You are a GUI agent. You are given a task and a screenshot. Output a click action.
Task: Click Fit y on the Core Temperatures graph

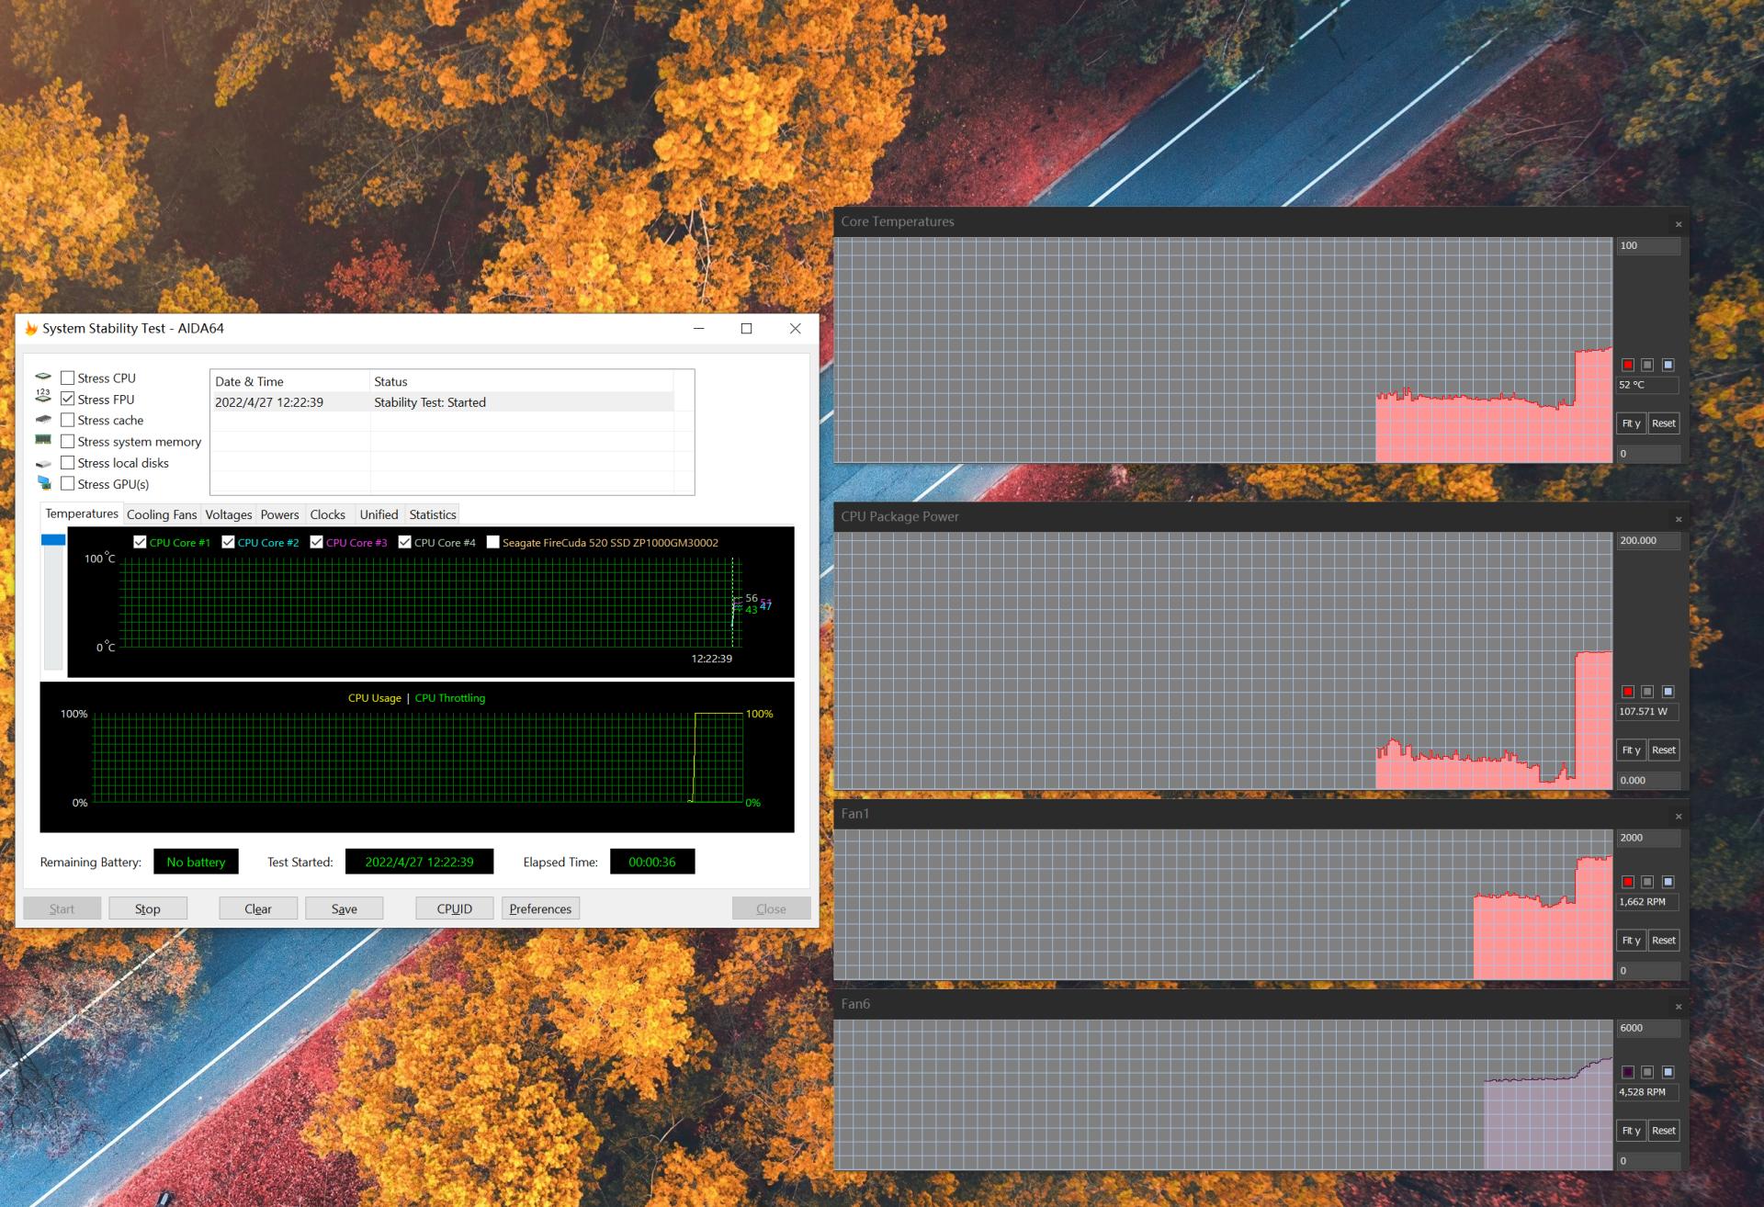pyautogui.click(x=1631, y=423)
